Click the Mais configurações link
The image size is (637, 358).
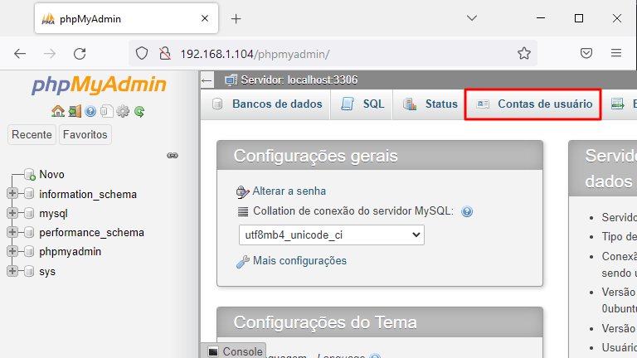point(299,260)
